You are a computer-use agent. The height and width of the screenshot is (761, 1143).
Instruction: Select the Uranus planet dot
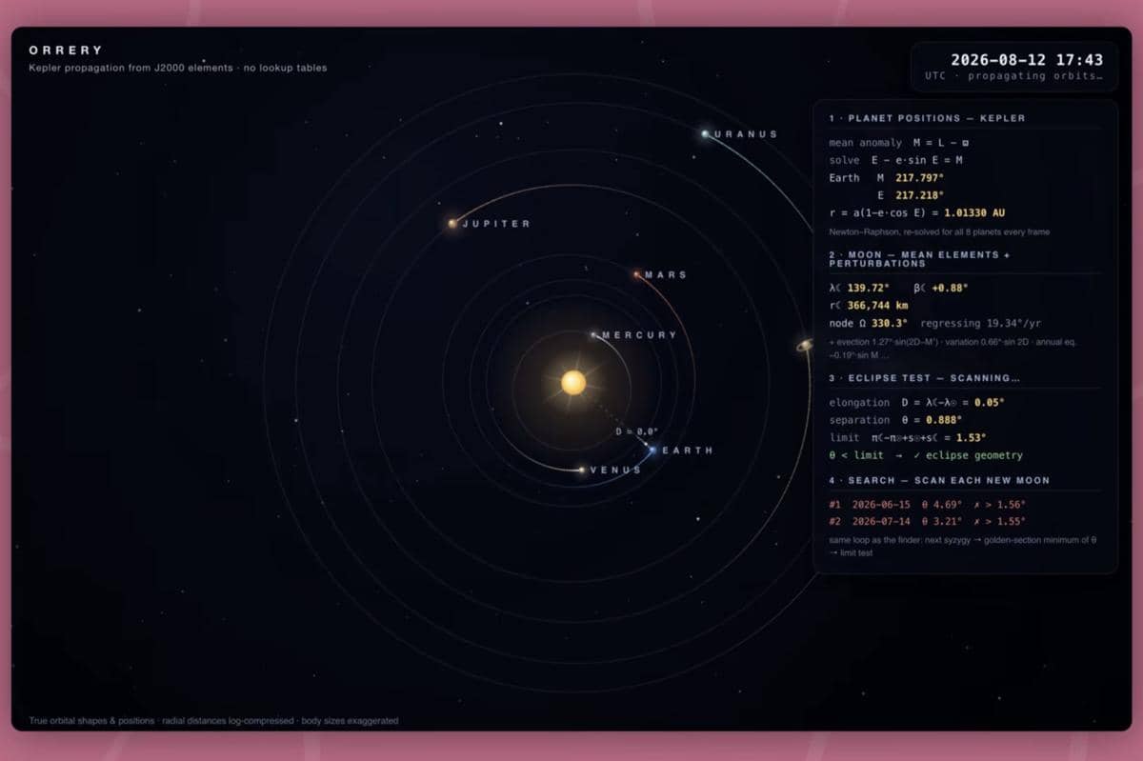click(x=705, y=134)
